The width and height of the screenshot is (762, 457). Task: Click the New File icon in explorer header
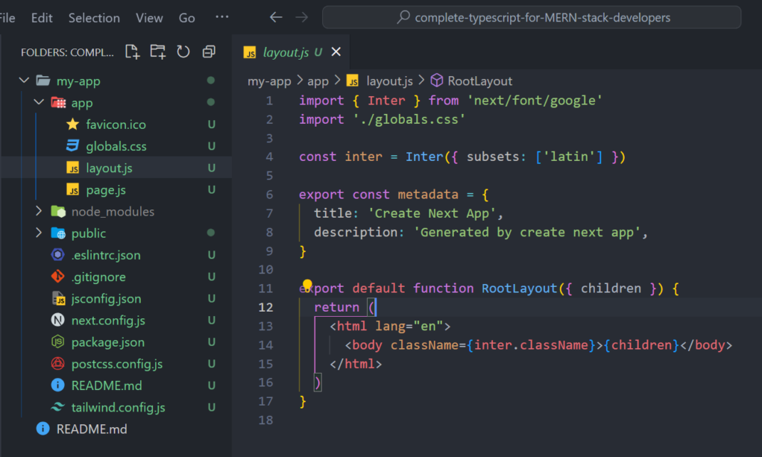point(132,51)
